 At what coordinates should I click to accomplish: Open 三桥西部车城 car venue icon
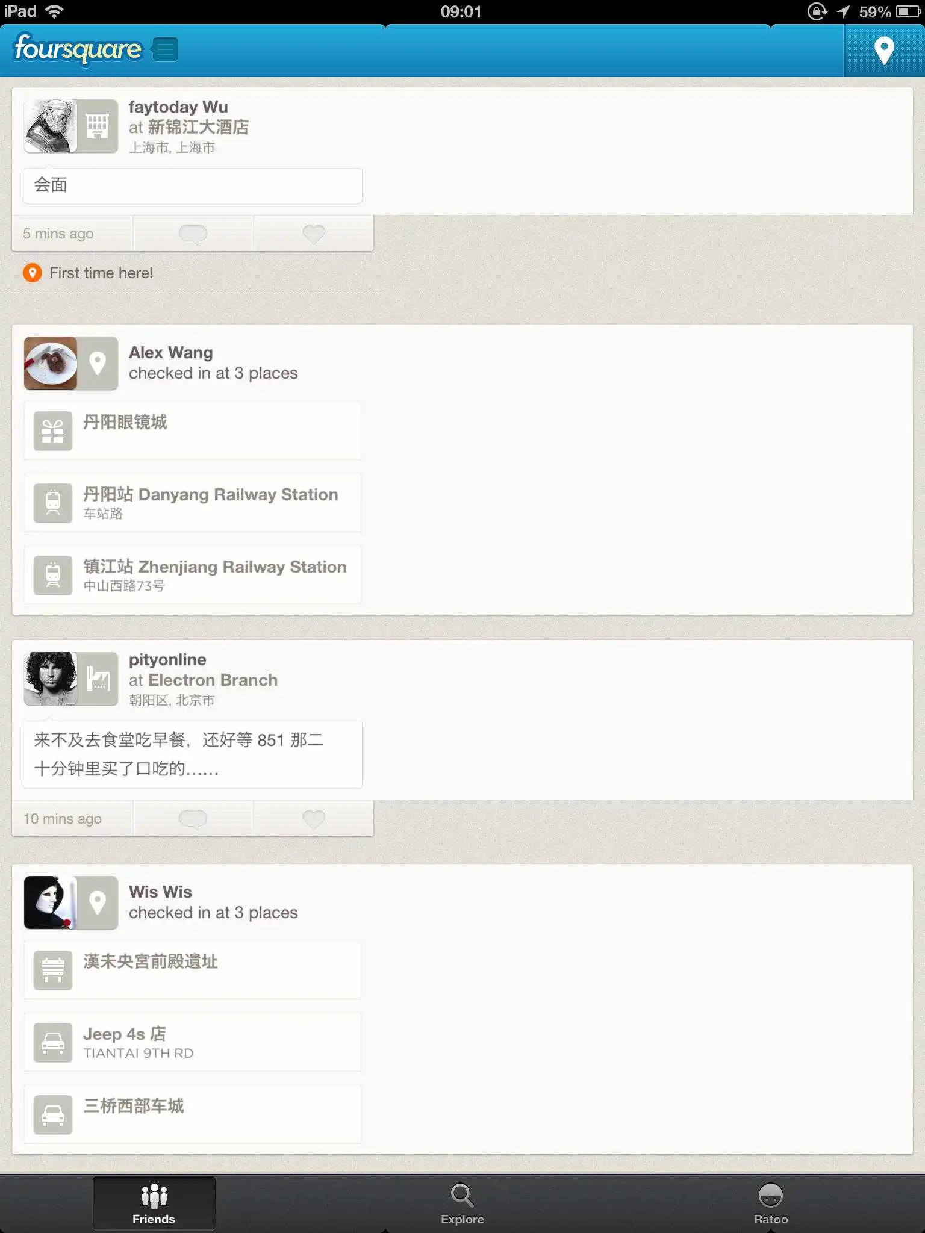coord(53,1115)
